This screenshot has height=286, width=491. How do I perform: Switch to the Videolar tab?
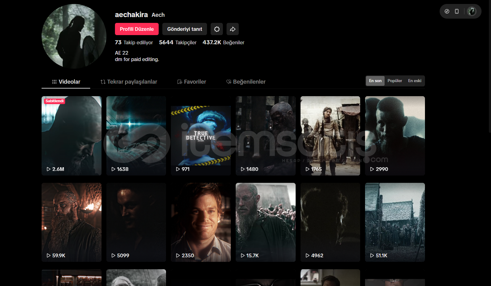pyautogui.click(x=66, y=82)
